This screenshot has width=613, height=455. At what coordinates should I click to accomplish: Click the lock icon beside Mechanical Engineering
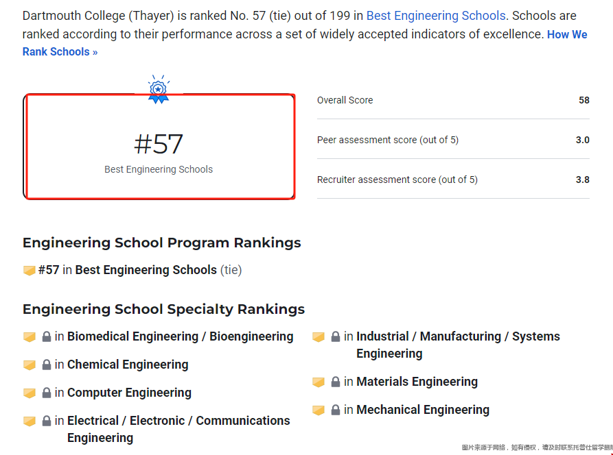coord(336,410)
